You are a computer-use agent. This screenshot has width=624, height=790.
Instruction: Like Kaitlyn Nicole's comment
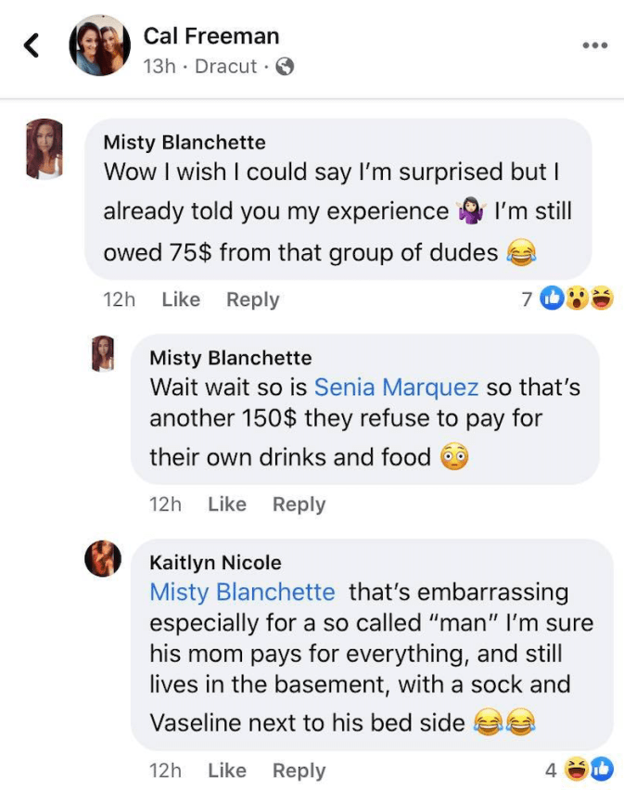pos(227,771)
